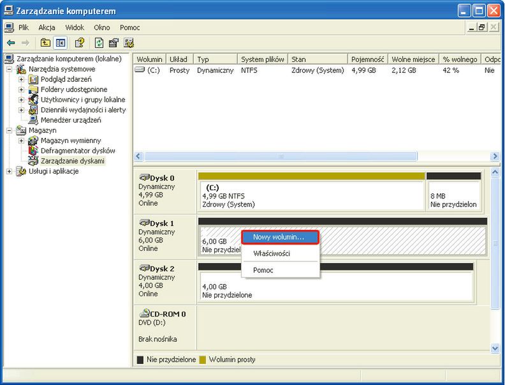The width and height of the screenshot is (505, 385).
Task: Click the Dysk 2 disk icon
Action: point(144,269)
